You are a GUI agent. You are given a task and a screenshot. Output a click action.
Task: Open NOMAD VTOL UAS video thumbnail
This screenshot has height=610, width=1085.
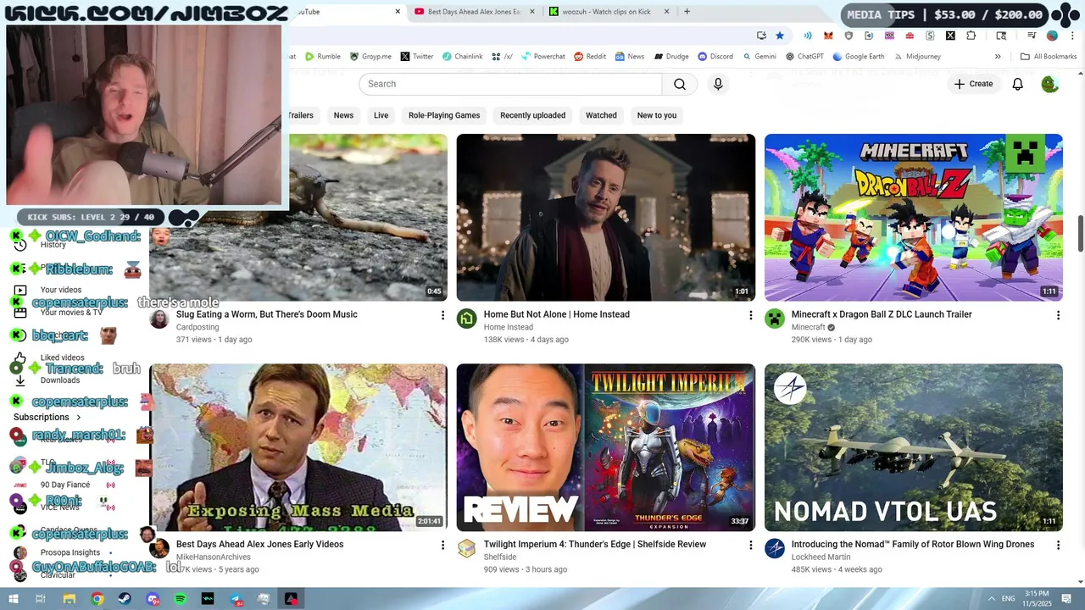click(x=913, y=448)
